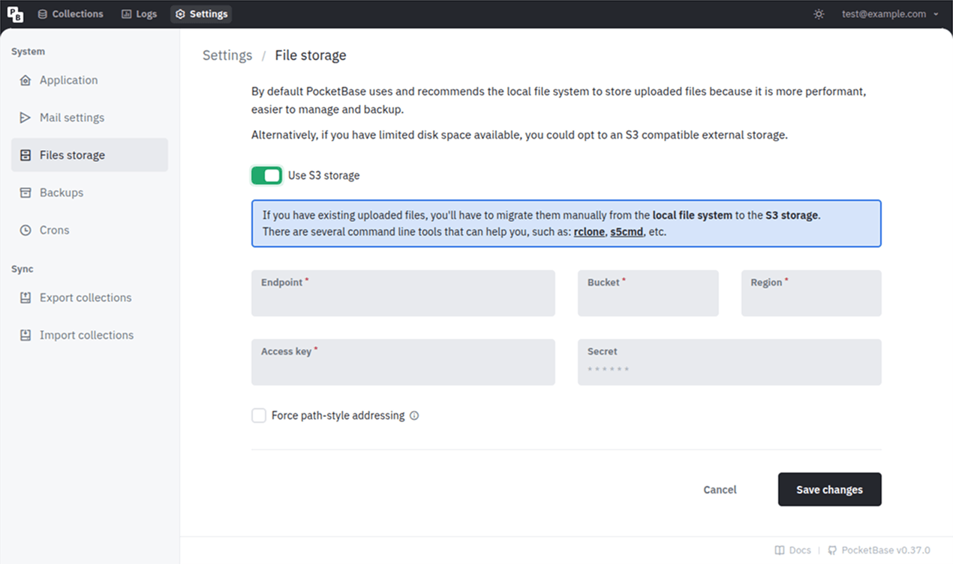This screenshot has width=953, height=564.
Task: Go to Mail settings
Action: point(89,118)
